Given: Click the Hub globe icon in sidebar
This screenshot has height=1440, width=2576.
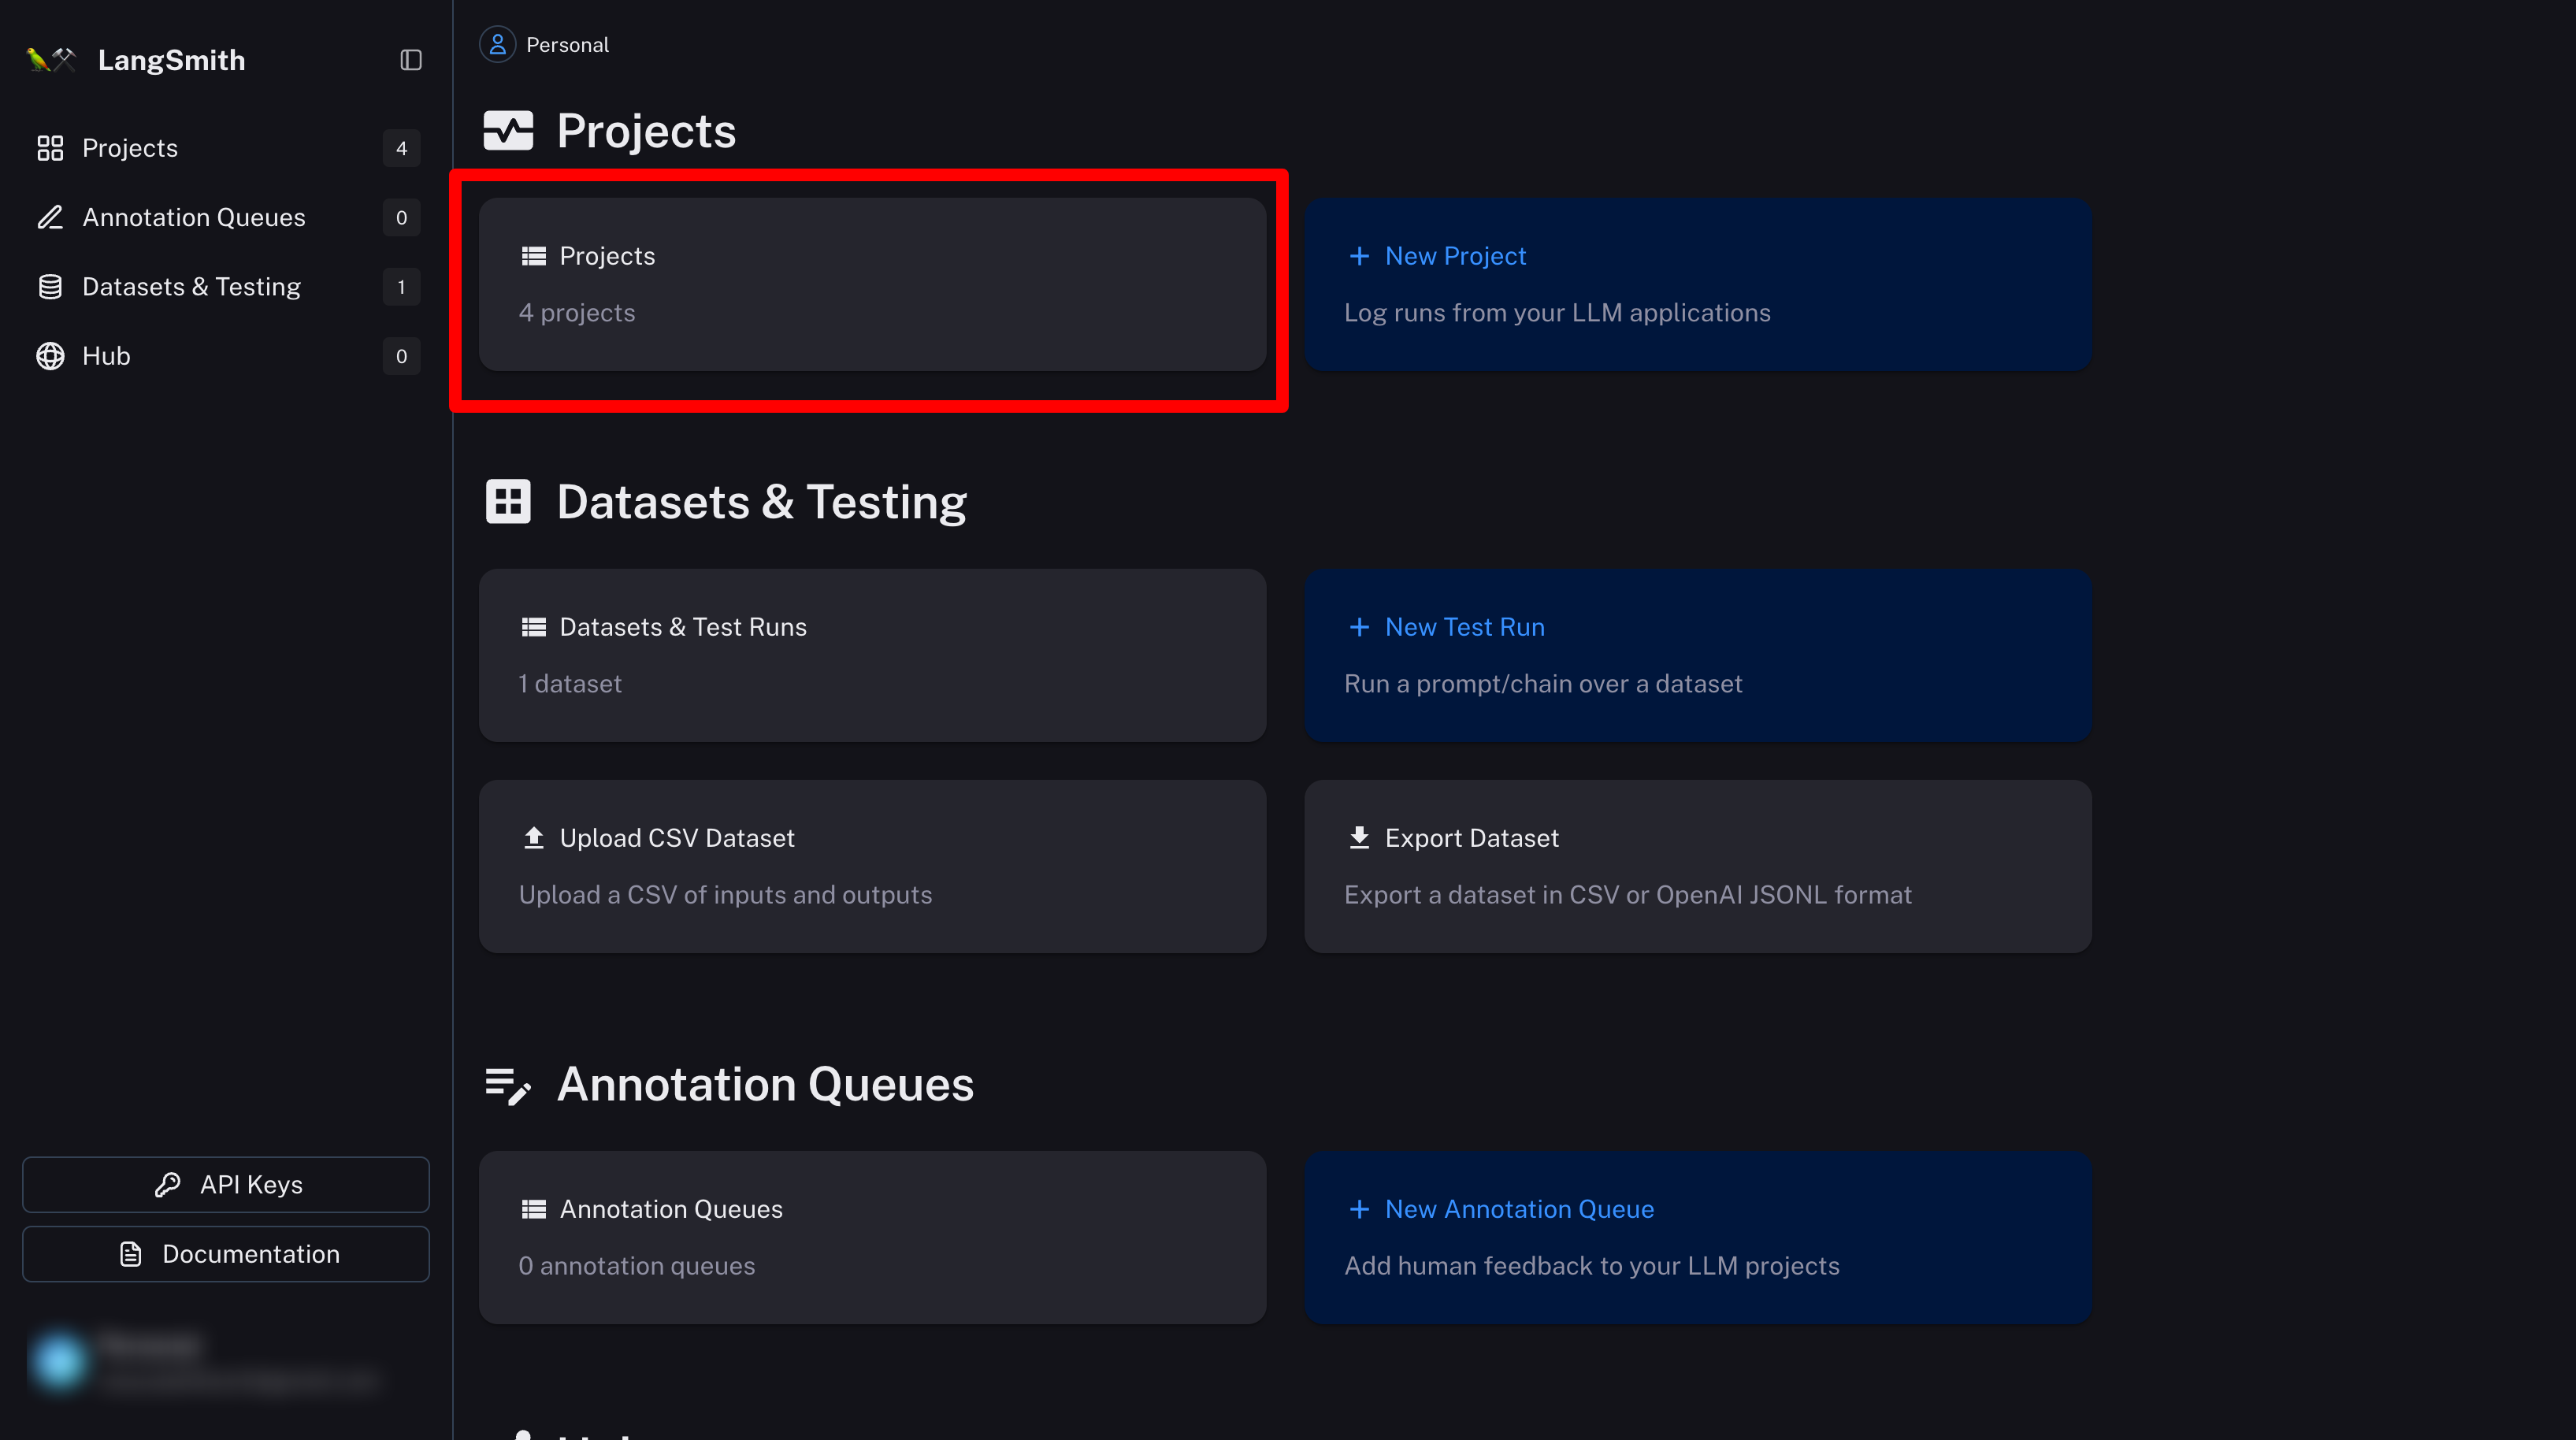Looking at the screenshot, I should tap(50, 356).
